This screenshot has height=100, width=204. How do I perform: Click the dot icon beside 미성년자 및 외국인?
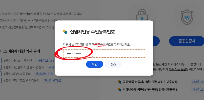tap(120, 89)
